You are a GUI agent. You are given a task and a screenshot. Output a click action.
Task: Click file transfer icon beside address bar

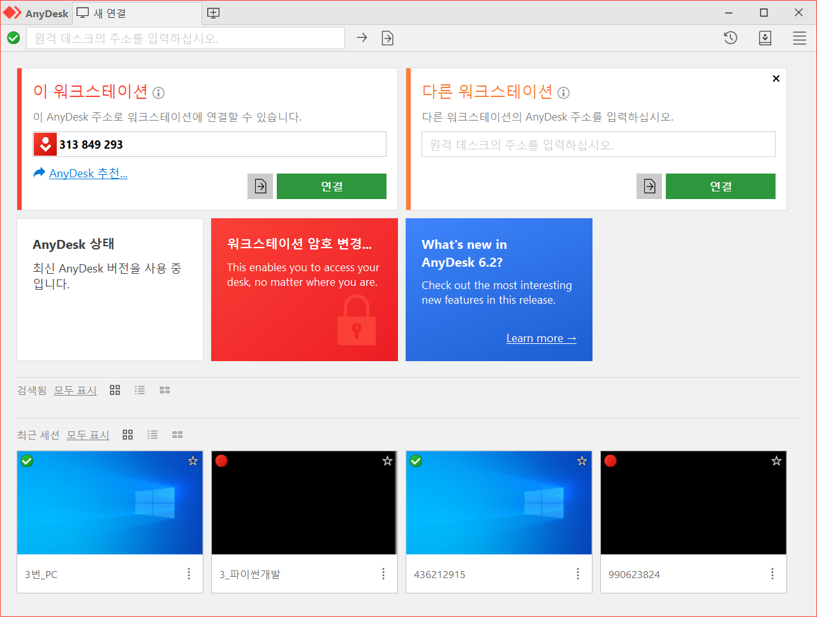[x=387, y=38]
